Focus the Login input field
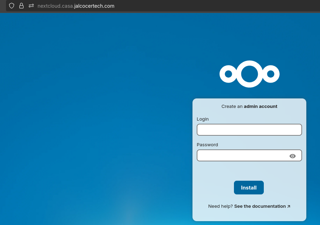This screenshot has width=320, height=225. click(249, 130)
